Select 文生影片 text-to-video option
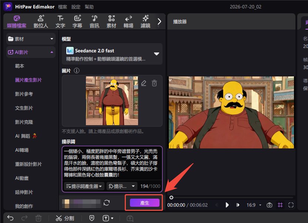 [24, 108]
